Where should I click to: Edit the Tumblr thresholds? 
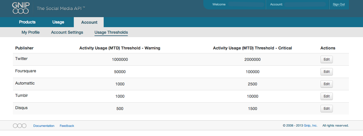(327, 96)
